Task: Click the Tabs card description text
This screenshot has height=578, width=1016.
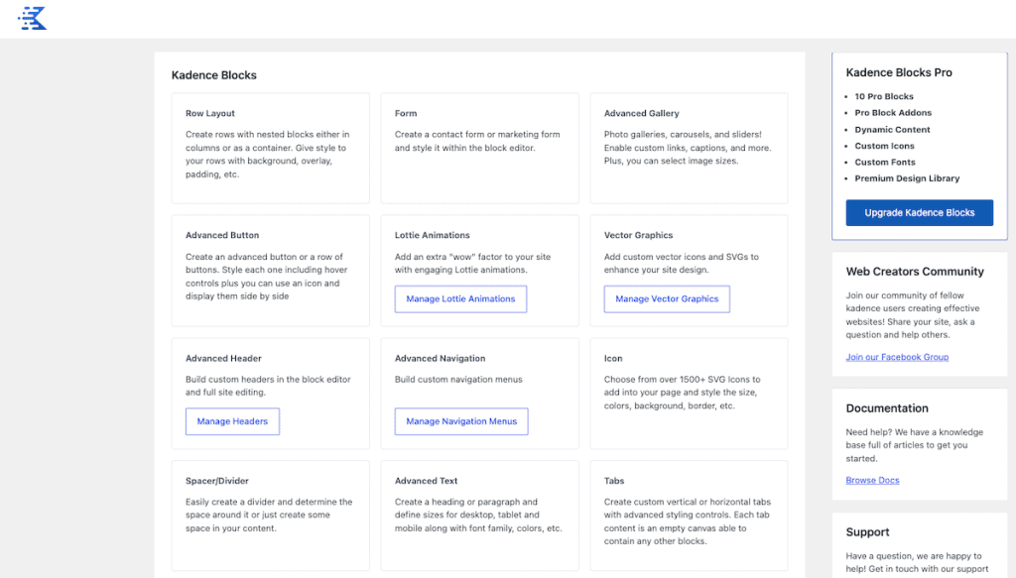Action: pos(687,521)
